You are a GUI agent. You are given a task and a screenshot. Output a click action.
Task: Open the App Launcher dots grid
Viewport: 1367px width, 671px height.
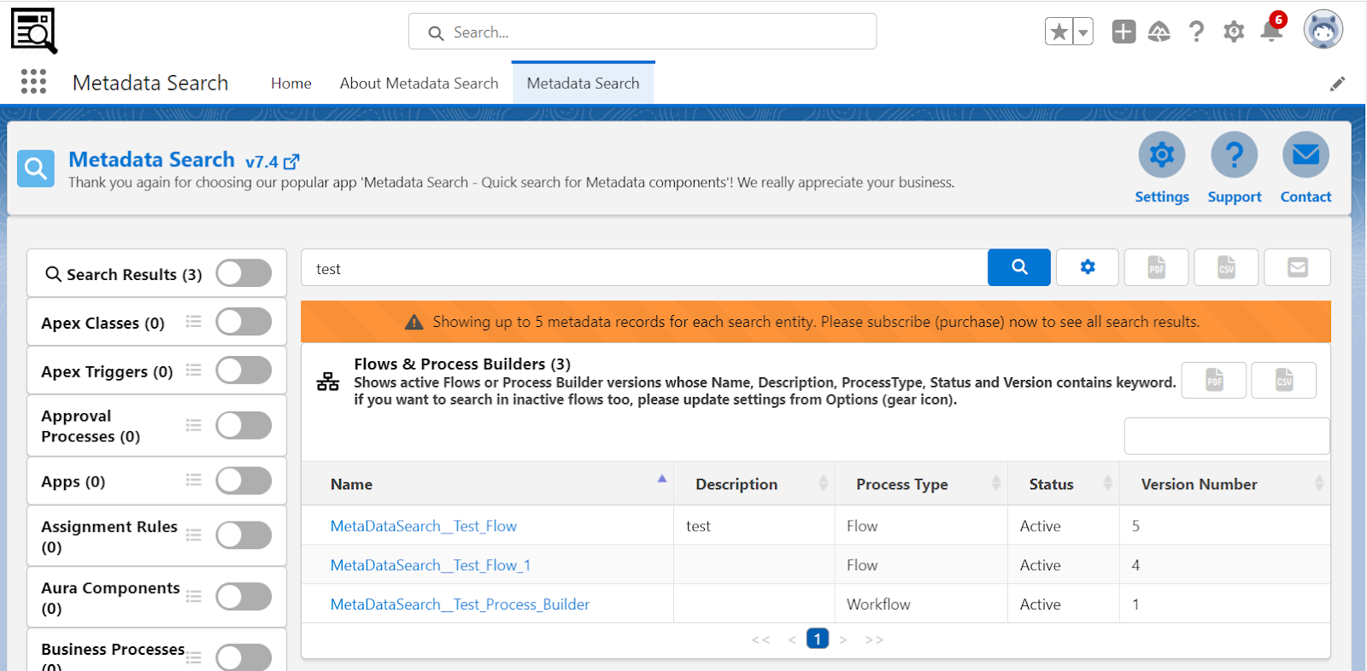pyautogui.click(x=33, y=82)
